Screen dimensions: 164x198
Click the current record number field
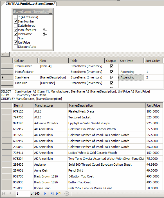tap(23, 193)
